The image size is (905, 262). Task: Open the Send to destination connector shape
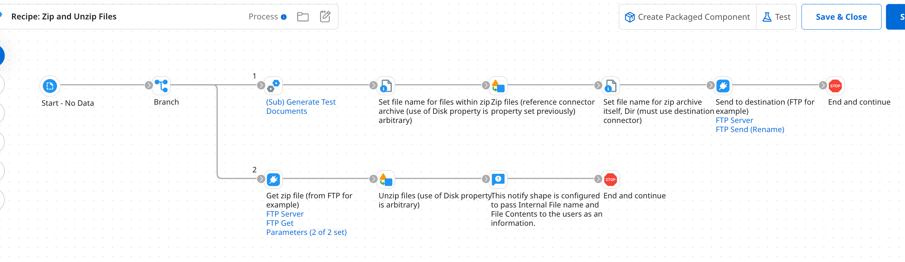pyautogui.click(x=723, y=86)
